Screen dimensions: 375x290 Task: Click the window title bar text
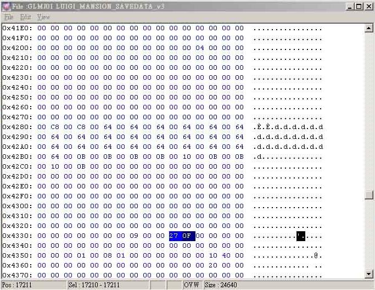pyautogui.click(x=88, y=7)
